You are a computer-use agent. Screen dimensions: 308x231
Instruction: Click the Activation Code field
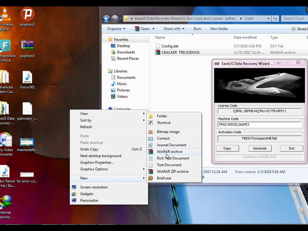(259, 138)
